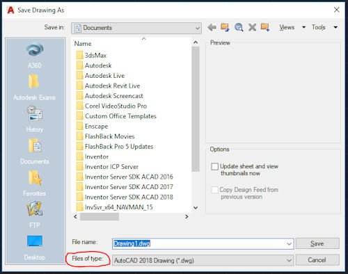Click the file list scroll up arrow
The height and width of the screenshot is (274, 348).
pyautogui.click(x=196, y=42)
